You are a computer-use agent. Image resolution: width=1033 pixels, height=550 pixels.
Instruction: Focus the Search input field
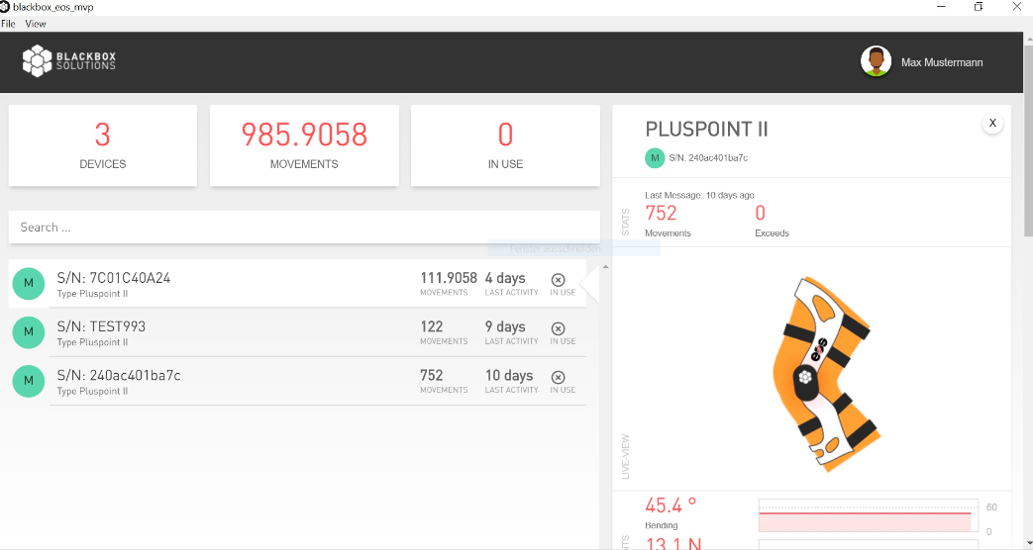pyautogui.click(x=304, y=227)
